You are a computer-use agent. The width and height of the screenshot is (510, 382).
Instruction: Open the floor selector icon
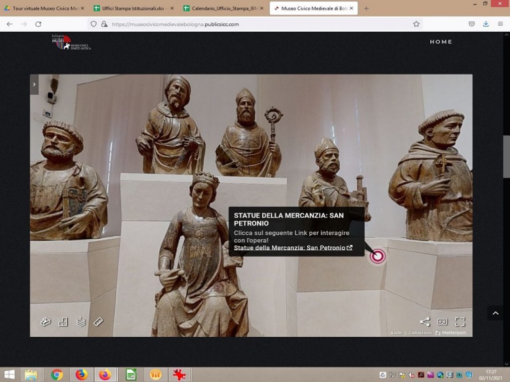81,322
